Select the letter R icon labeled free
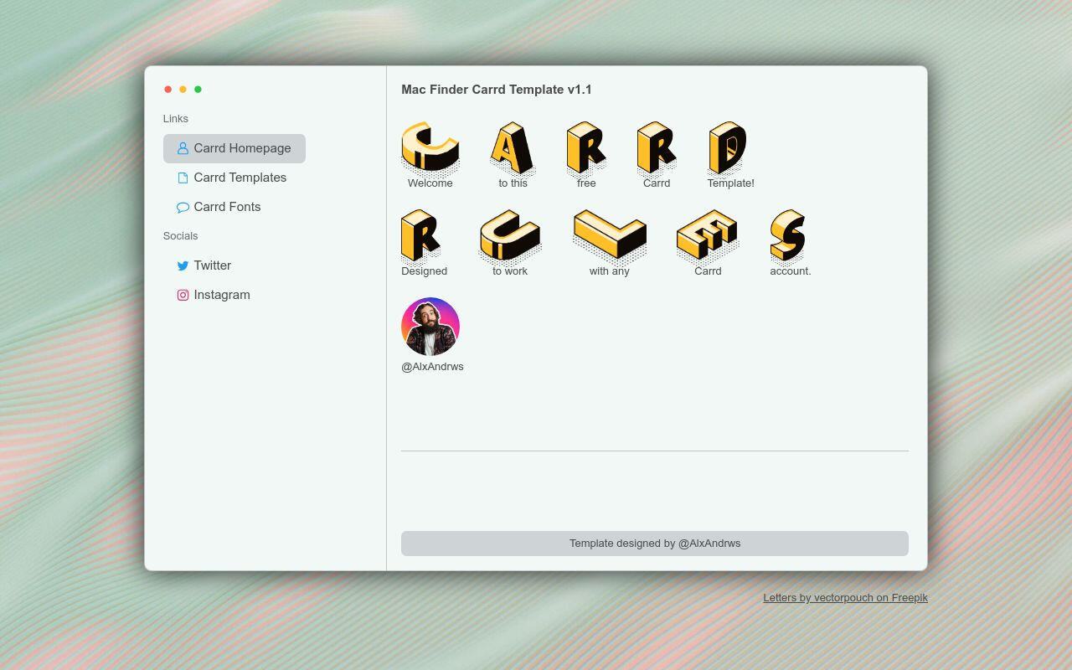 [586, 148]
